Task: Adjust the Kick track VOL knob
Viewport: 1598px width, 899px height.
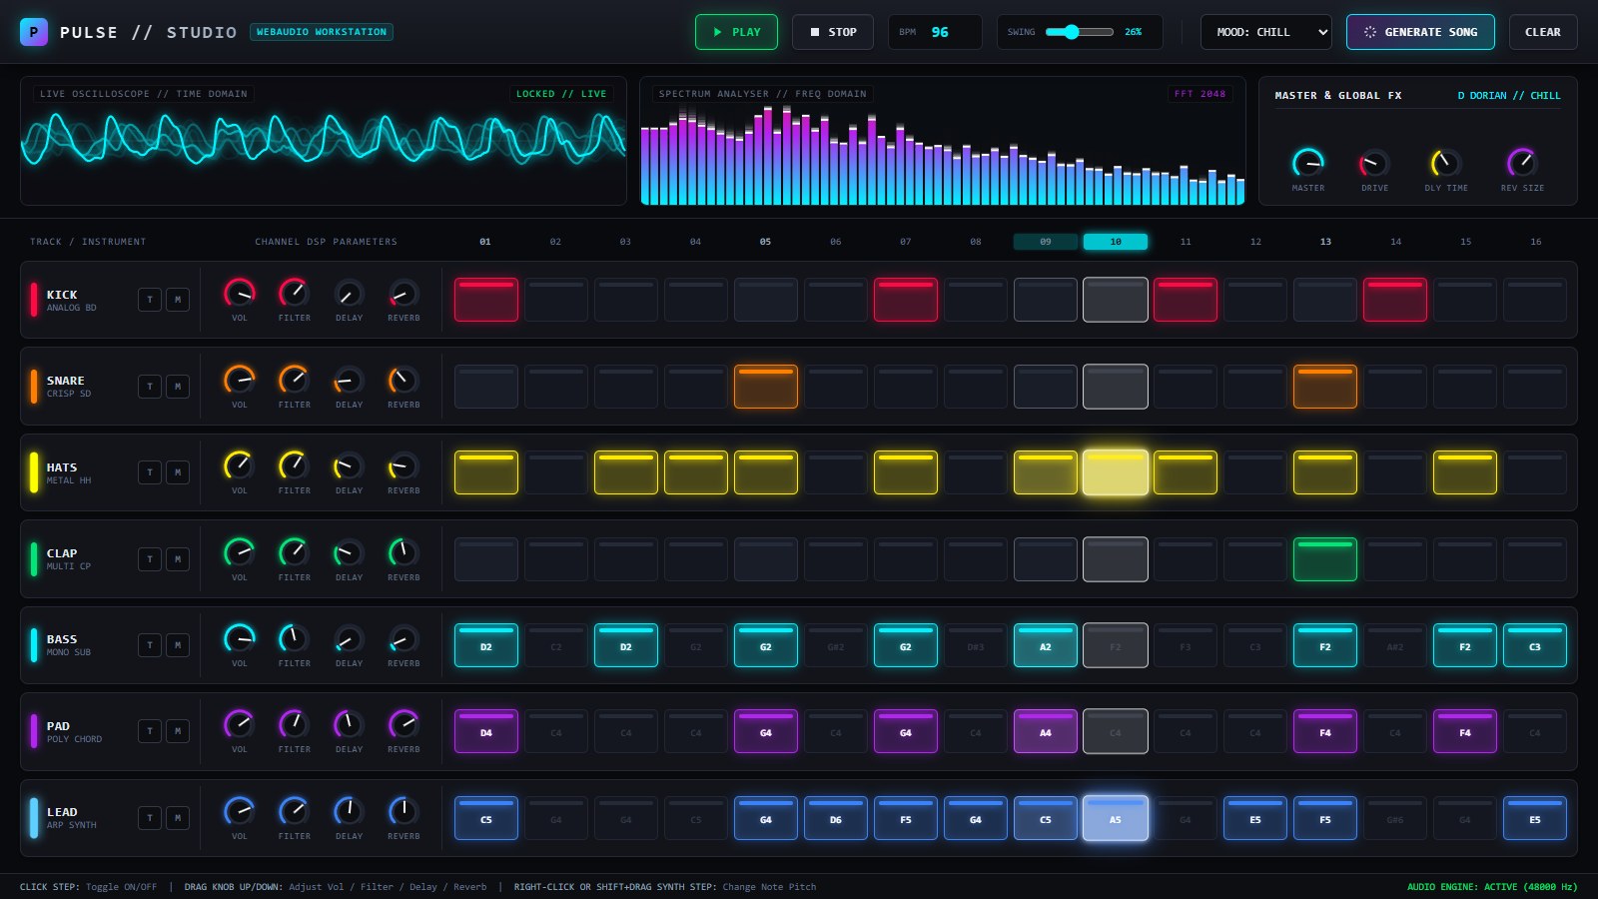Action: coord(240,294)
